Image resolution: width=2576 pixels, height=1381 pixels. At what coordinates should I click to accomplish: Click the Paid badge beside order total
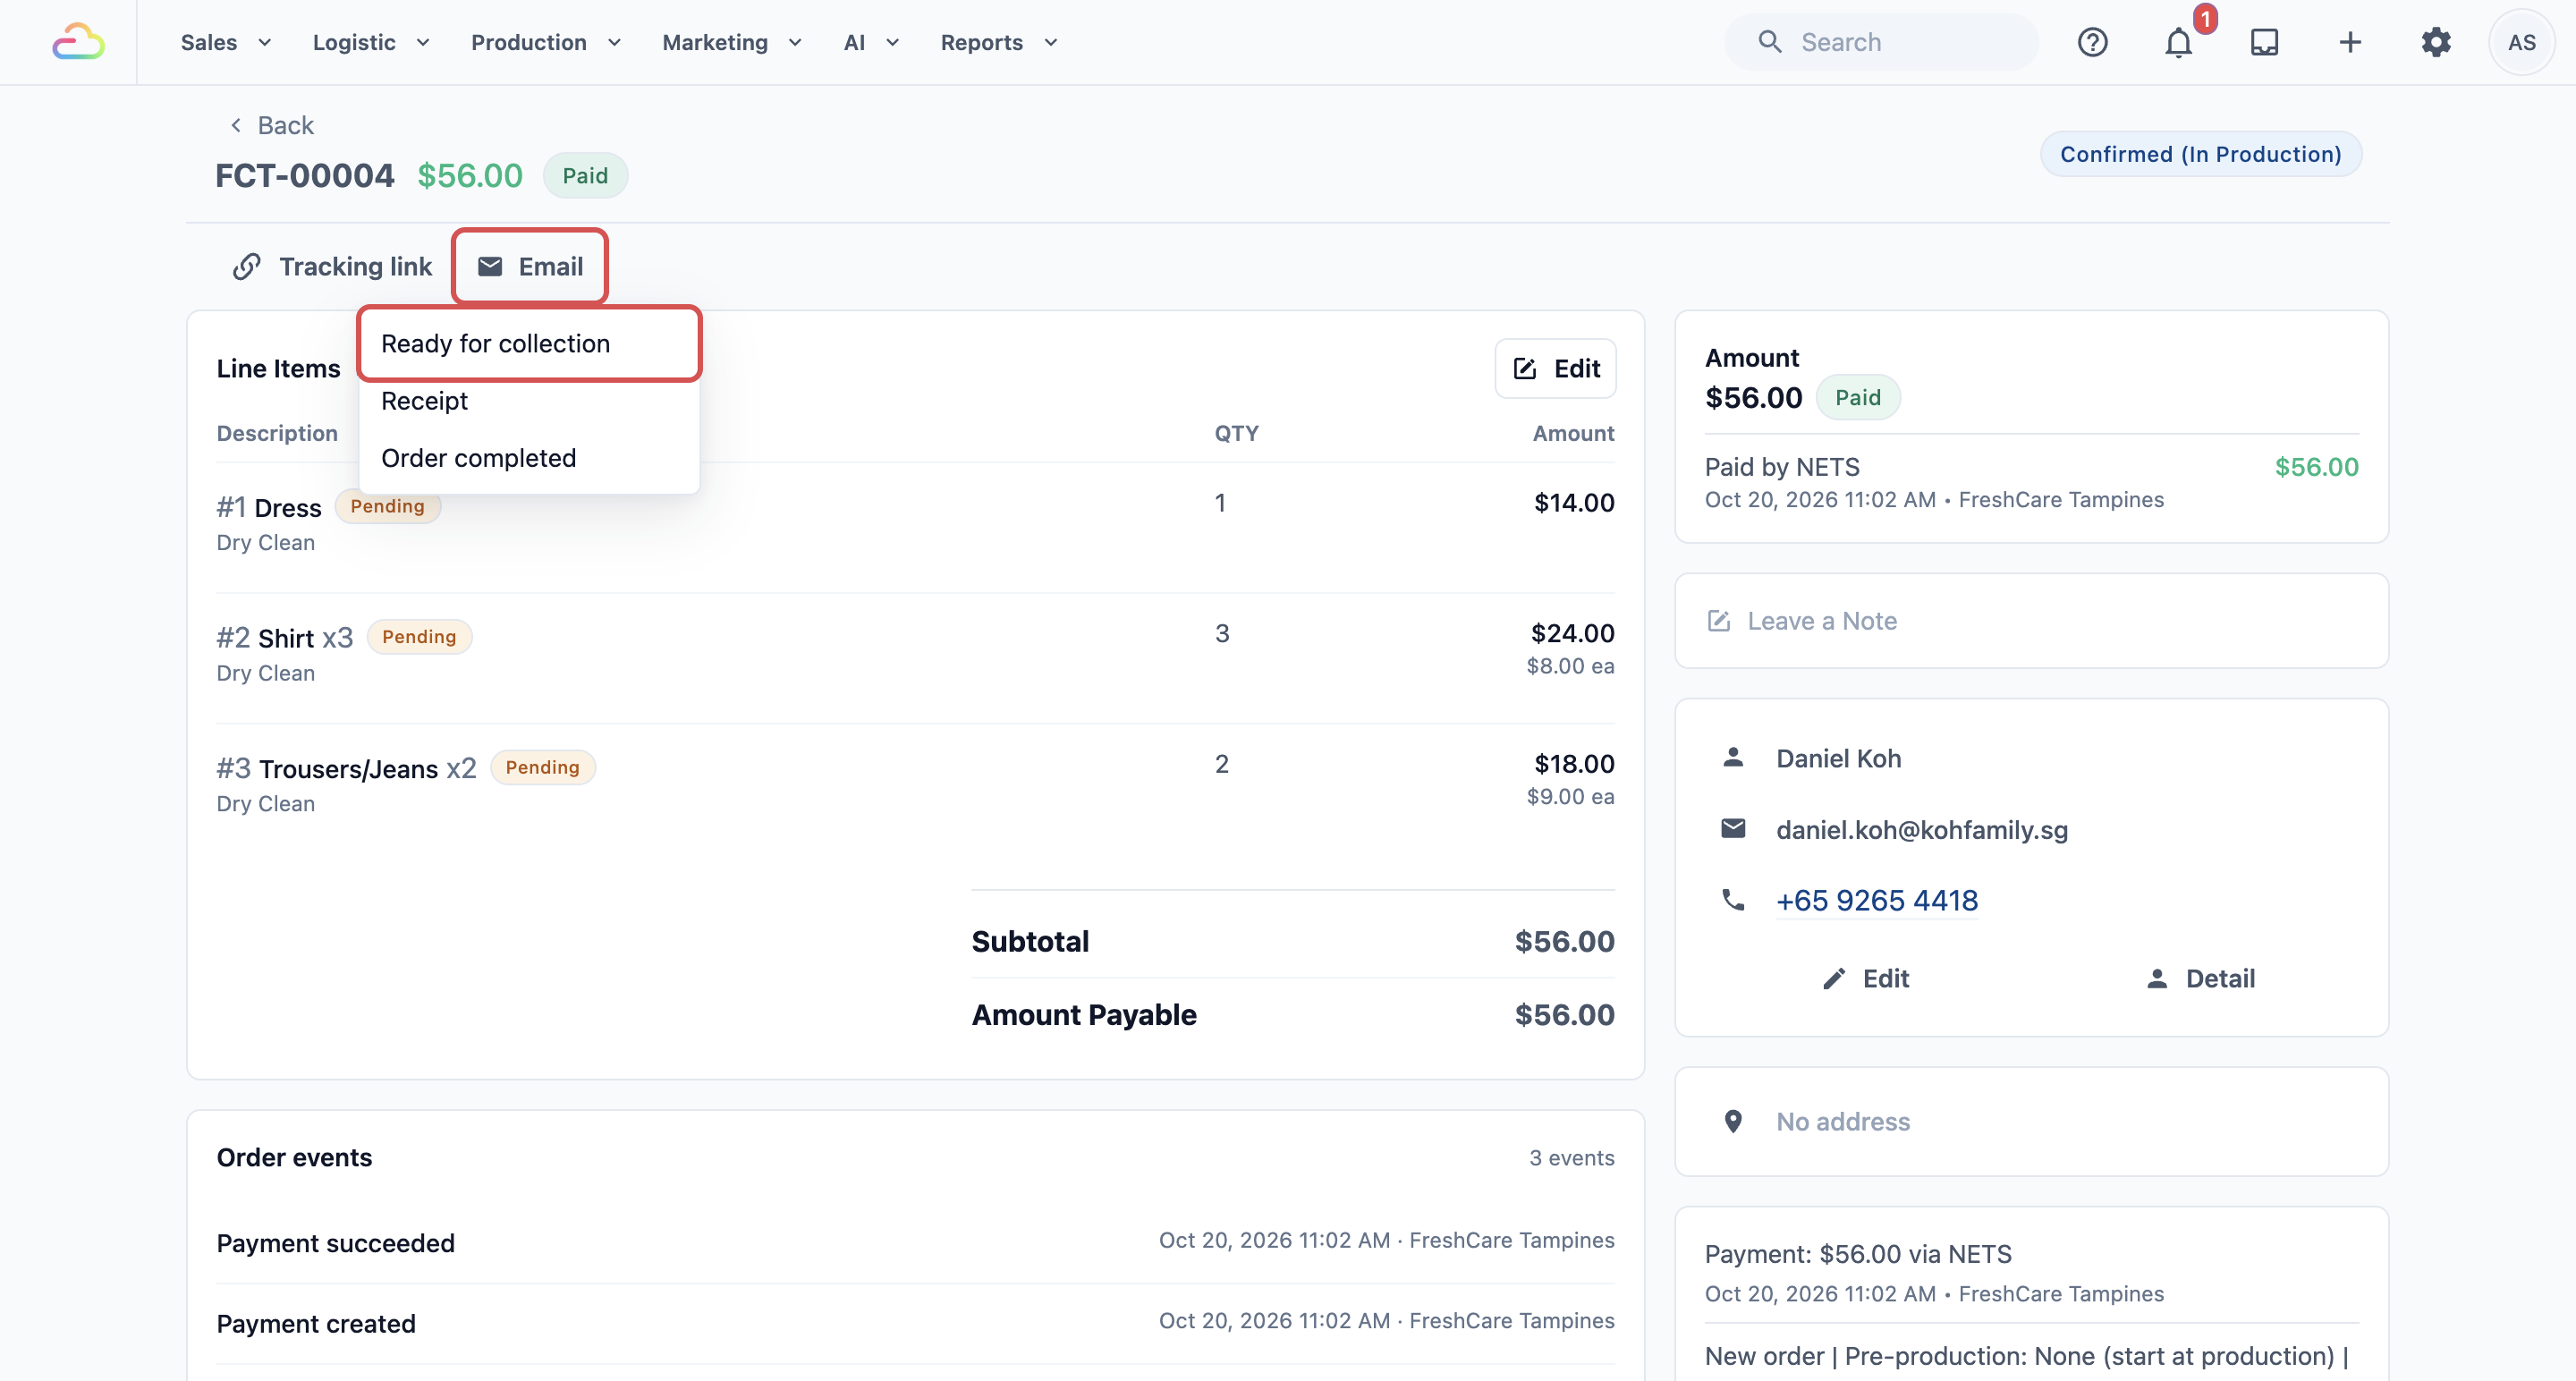click(585, 175)
